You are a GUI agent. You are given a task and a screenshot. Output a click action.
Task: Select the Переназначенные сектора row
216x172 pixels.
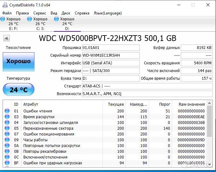[105, 128]
